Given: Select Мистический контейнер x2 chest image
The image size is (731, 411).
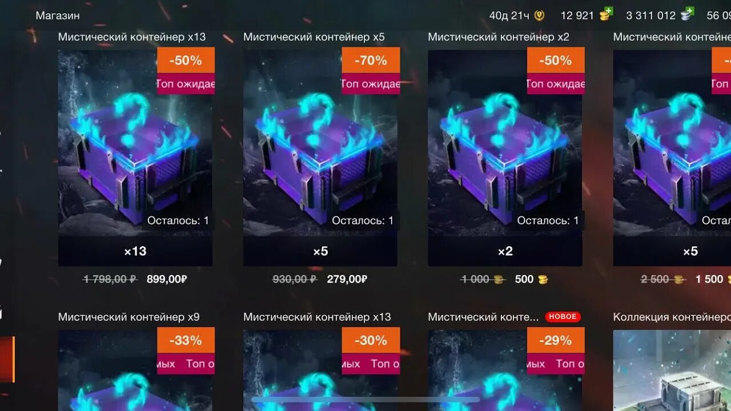Looking at the screenshot, I should [x=505, y=143].
